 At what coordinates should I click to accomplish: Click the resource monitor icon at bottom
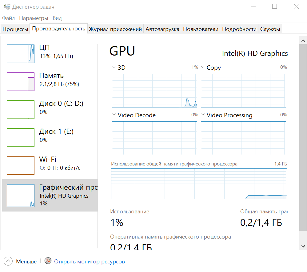pos(48,261)
